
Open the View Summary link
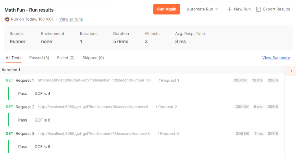(276, 58)
